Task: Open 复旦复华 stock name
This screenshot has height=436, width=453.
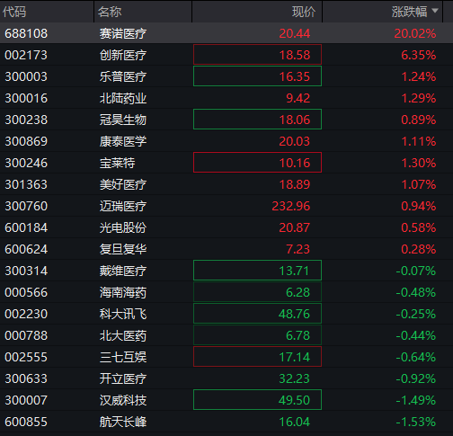Action: pyautogui.click(x=123, y=249)
